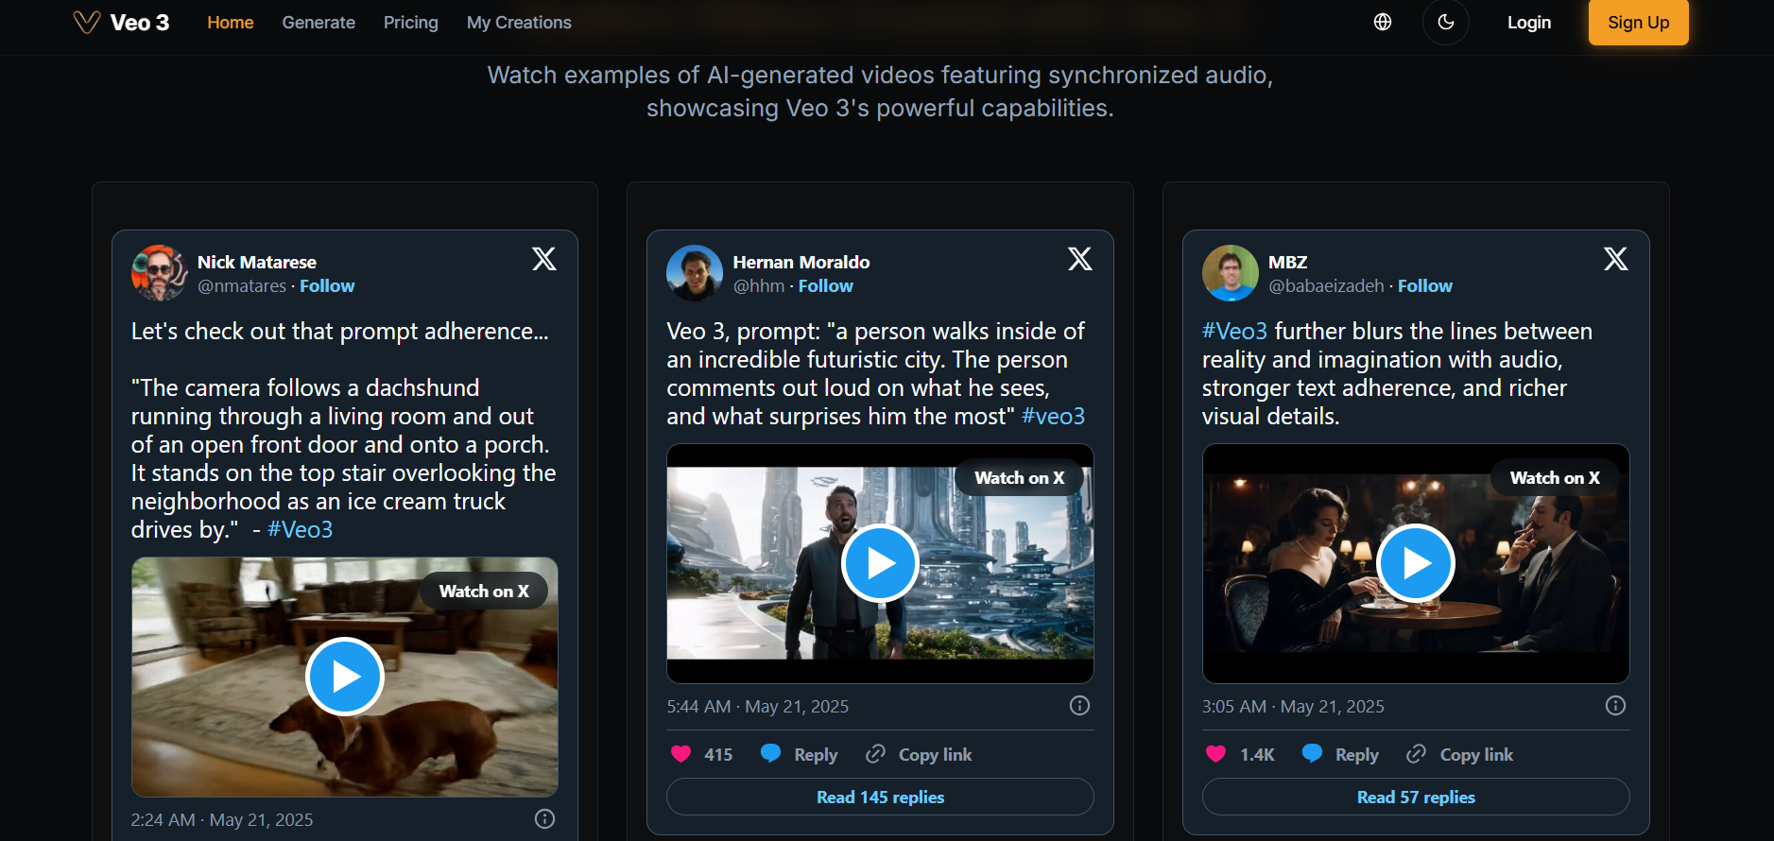
Task: Read 57 replies on MBZ's tweet
Action: click(x=1416, y=797)
